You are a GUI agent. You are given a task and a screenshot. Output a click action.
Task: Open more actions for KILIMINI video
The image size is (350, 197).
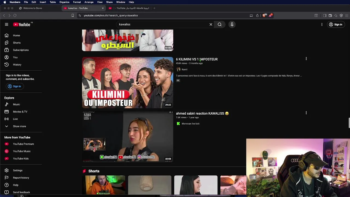click(306, 59)
